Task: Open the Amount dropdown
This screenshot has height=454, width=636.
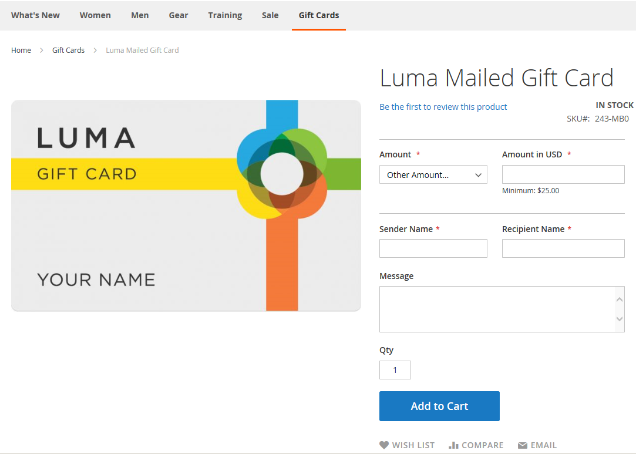Action: 433,174
